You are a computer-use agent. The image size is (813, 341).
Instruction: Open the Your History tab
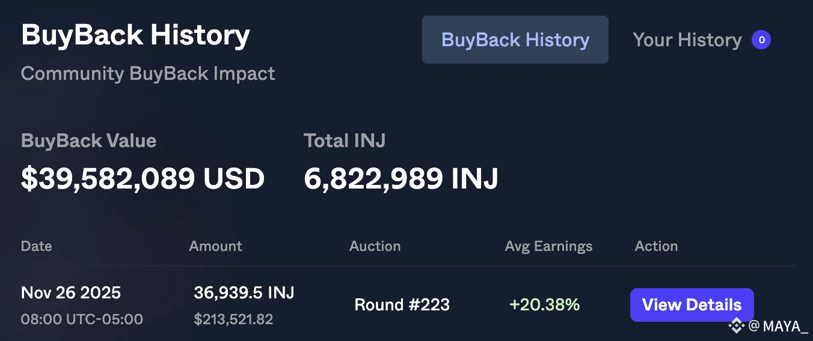(687, 40)
